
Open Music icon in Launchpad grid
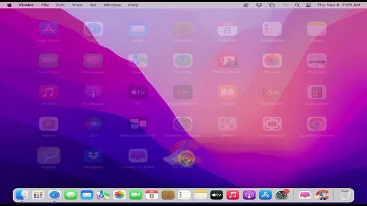pos(48,92)
